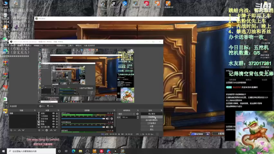The height and width of the screenshot is (154, 274).
Task: Open the 工具(T) menu
Action: pyautogui.click(x=71, y=46)
